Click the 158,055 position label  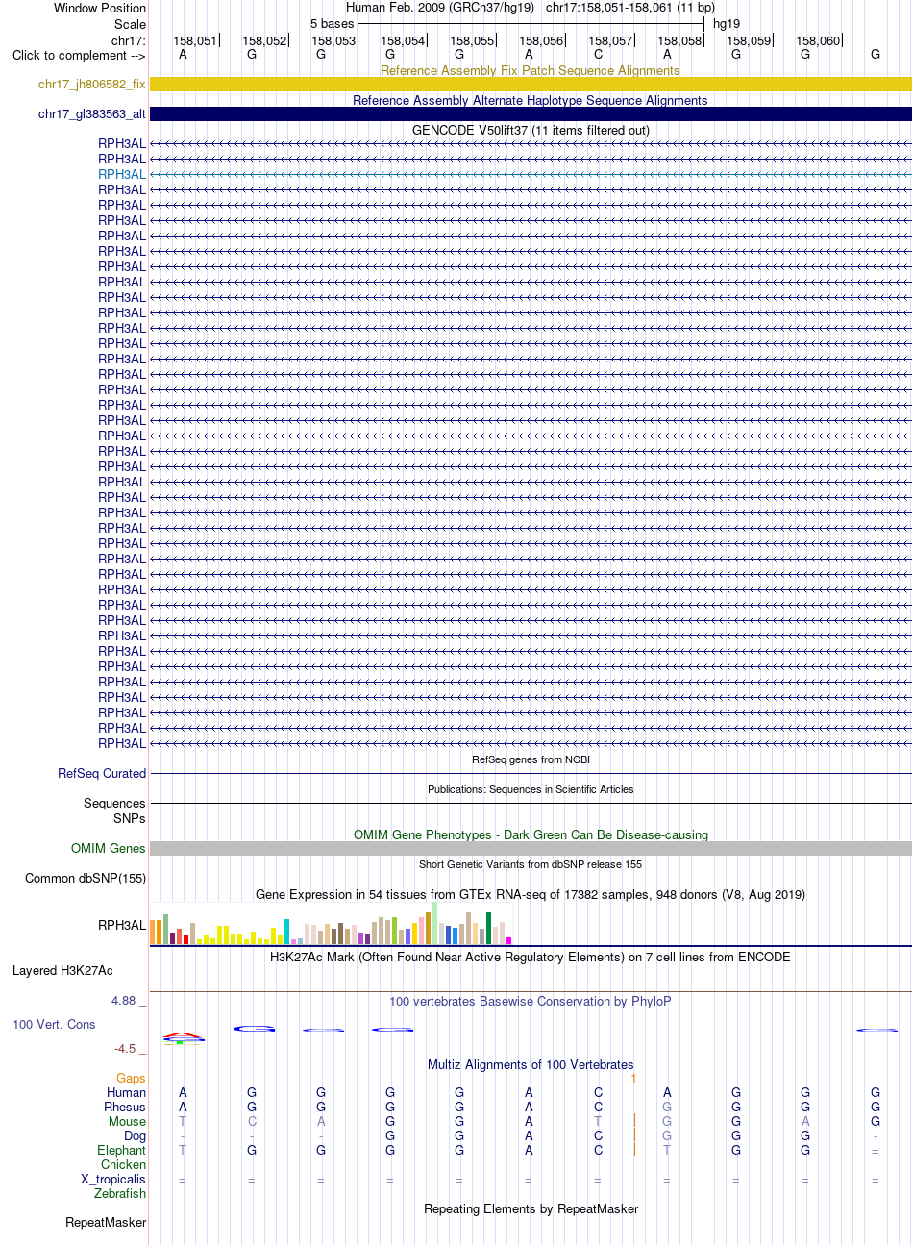(472, 40)
